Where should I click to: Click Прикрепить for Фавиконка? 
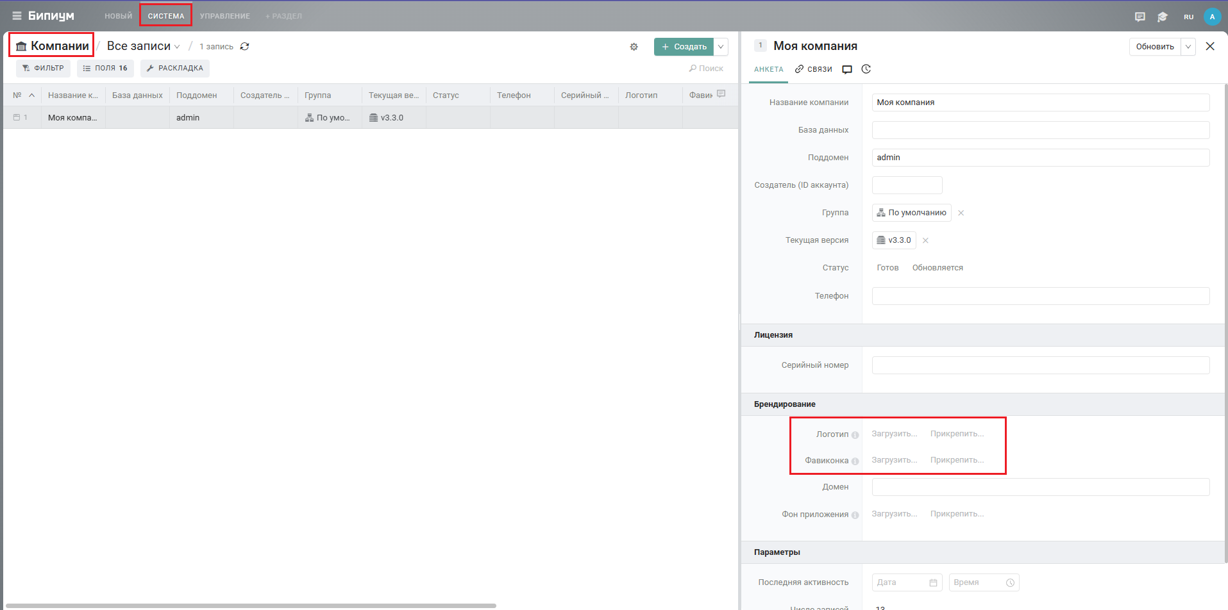[x=957, y=460]
